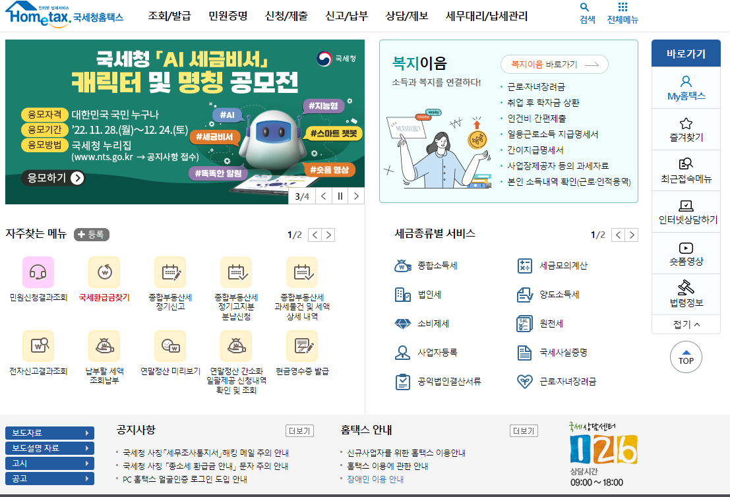This screenshot has height=497, width=730.
Task: Collapse sidebar with 접기 button
Action: [x=686, y=324]
